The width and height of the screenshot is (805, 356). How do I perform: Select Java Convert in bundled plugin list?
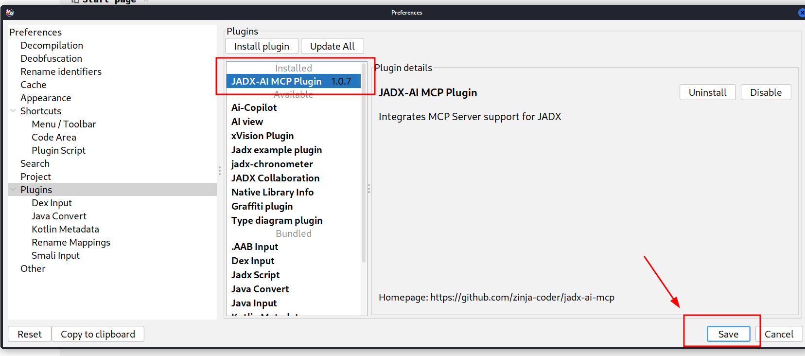click(294, 289)
